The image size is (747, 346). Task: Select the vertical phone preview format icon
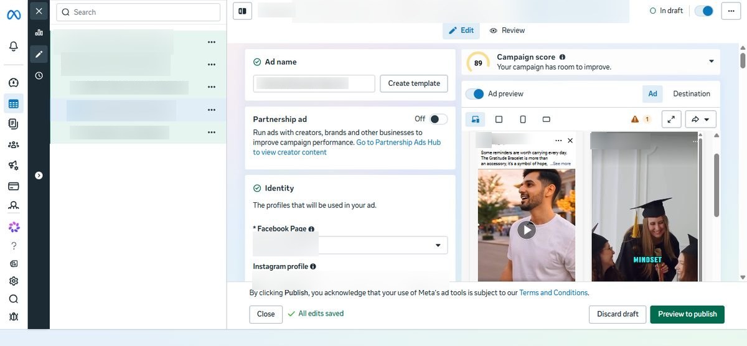(x=523, y=119)
